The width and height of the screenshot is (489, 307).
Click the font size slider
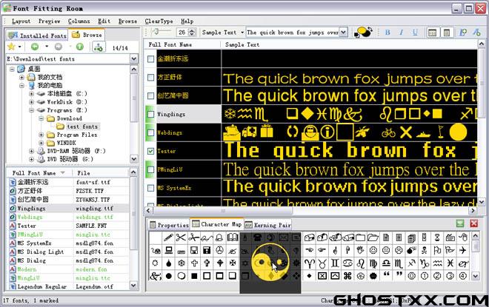(160, 32)
